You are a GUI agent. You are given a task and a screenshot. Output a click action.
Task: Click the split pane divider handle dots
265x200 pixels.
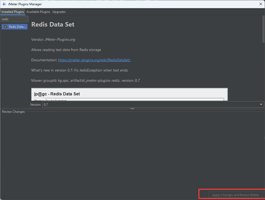[x=132, y=109]
